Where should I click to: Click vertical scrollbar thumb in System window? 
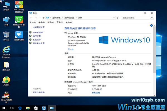(x=154, y=50)
